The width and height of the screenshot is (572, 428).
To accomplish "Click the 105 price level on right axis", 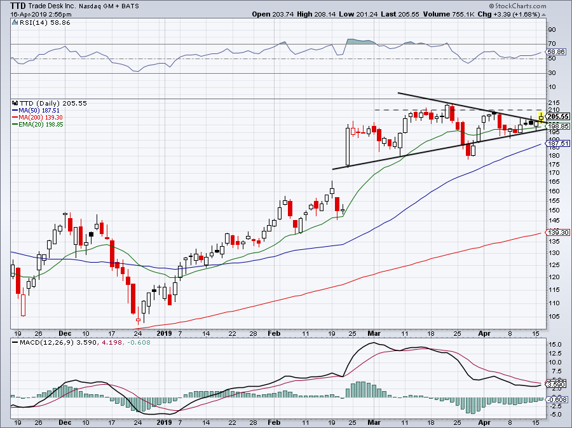I will (554, 316).
